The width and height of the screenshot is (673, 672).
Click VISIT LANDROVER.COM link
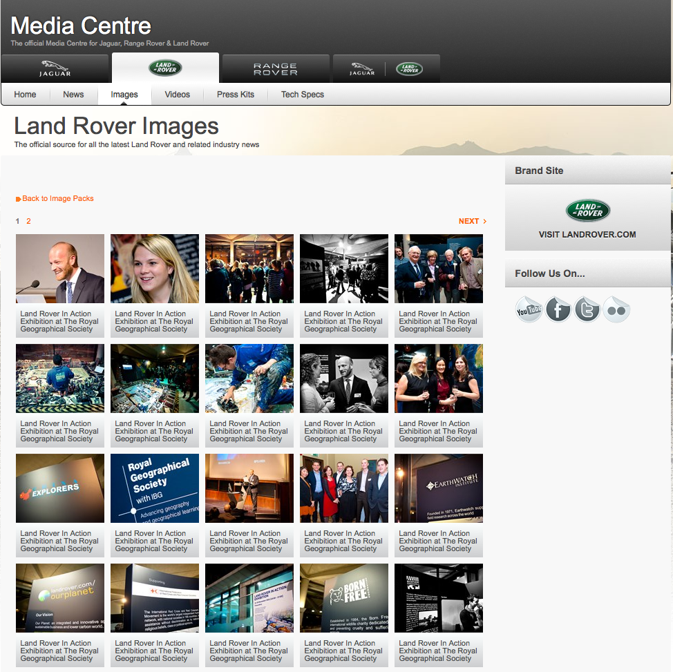587,235
